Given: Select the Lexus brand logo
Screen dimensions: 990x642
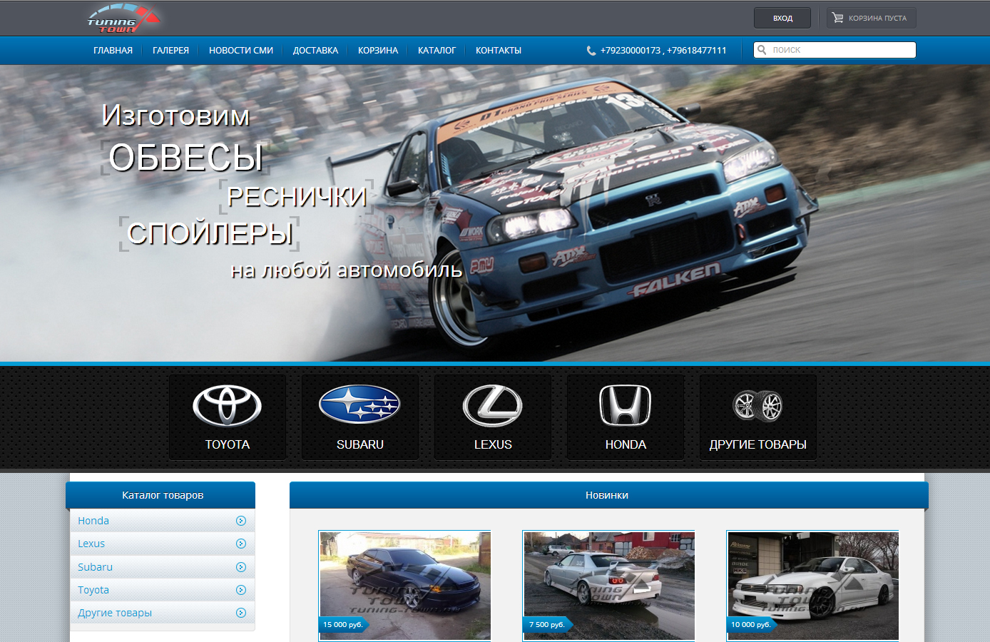Looking at the screenshot, I should pos(493,406).
